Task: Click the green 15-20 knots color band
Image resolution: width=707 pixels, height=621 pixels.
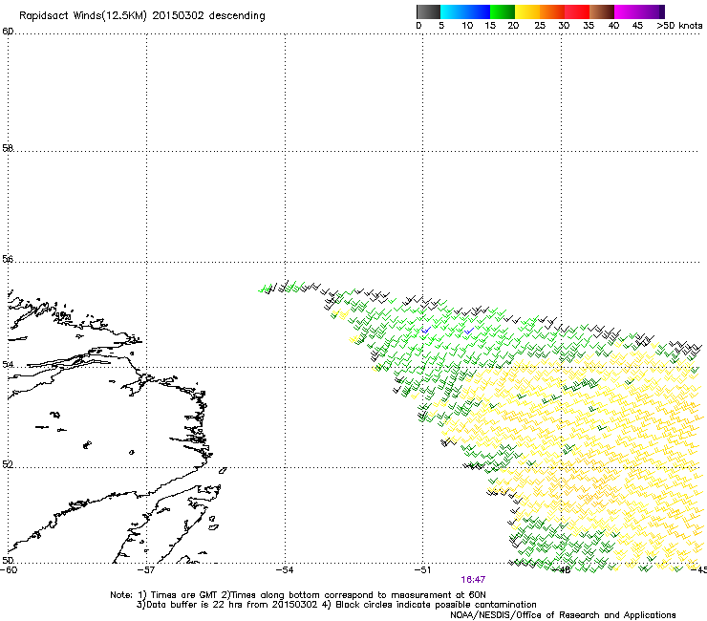Action: pos(503,11)
